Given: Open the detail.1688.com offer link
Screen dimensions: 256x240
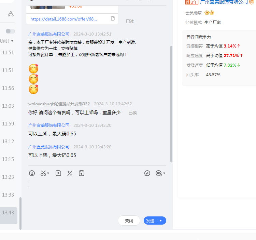Looking at the screenshot, I should [x=63, y=19].
